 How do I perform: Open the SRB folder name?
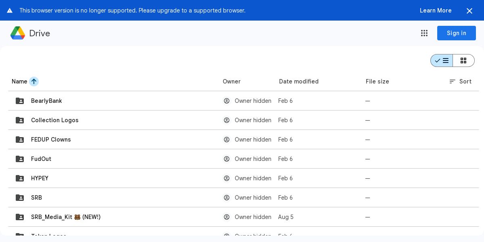(36, 198)
